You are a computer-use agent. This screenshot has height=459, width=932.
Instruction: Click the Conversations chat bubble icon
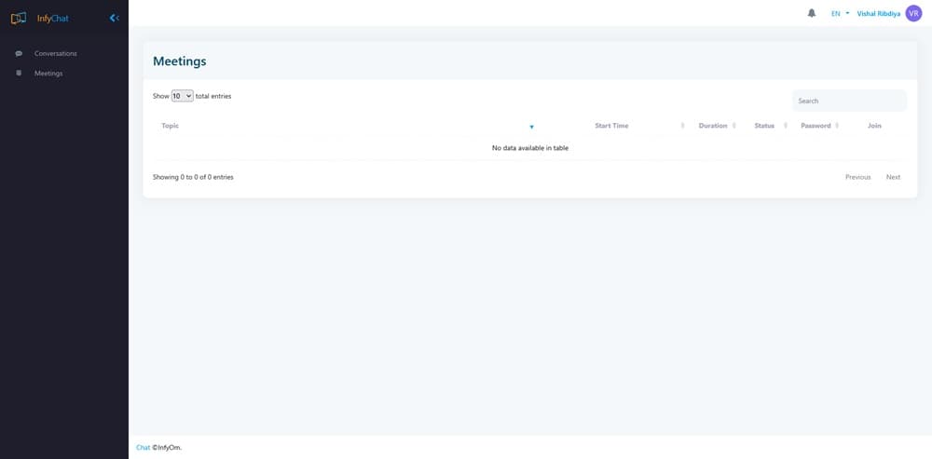click(19, 53)
